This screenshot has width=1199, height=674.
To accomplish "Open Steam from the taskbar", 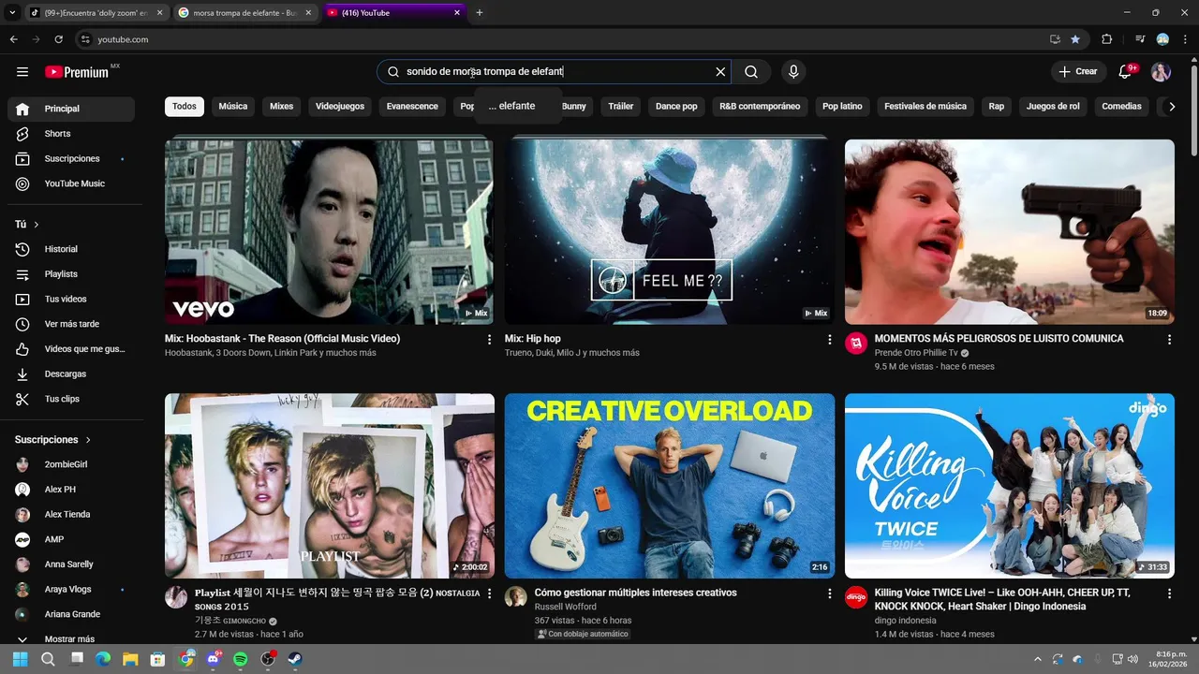I will [294, 659].
